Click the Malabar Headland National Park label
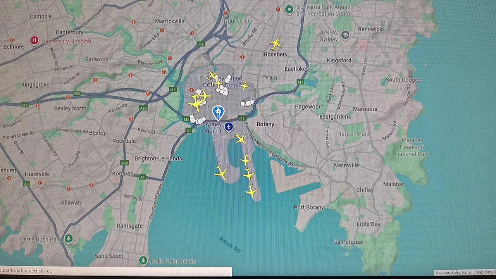The height and width of the screenshot is (279, 496). 412,147
